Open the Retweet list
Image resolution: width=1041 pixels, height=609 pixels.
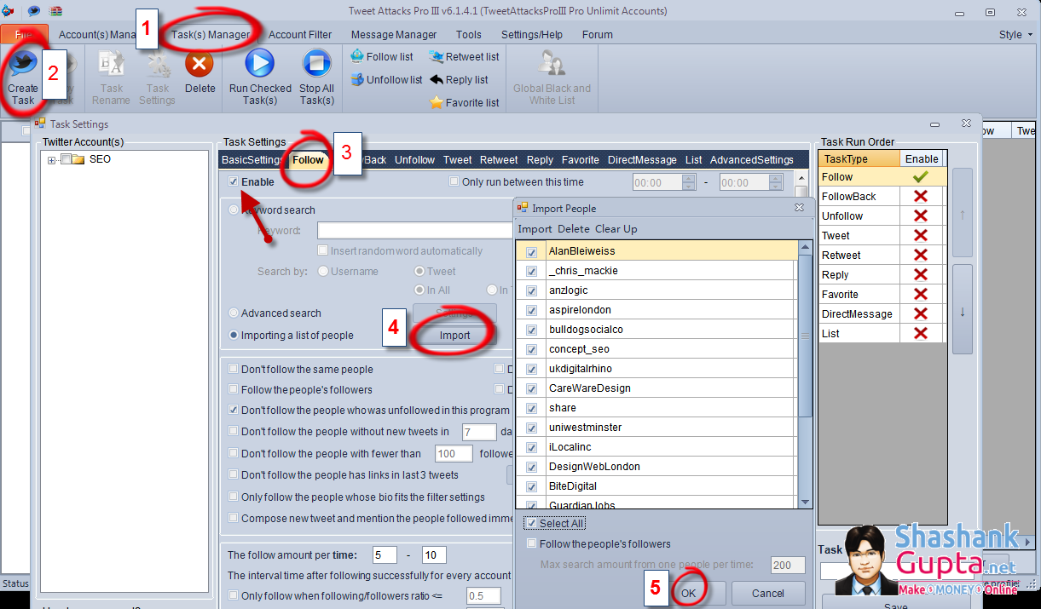coord(464,57)
